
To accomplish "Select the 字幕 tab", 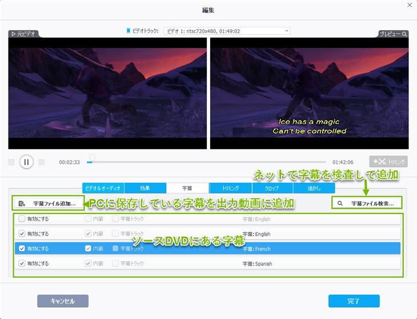I will pyautogui.click(x=187, y=188).
